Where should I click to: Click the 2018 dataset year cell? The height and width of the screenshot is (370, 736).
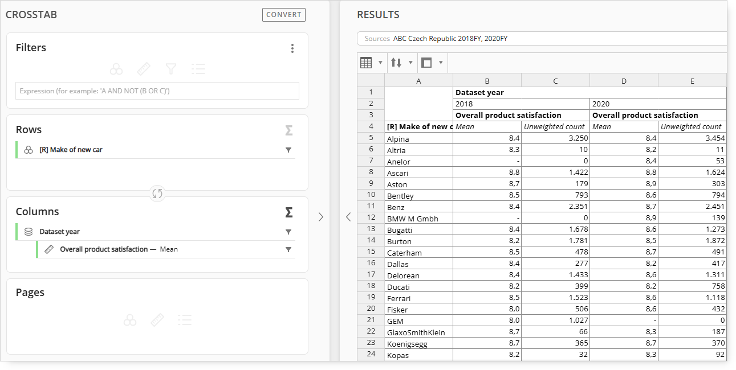coord(522,104)
